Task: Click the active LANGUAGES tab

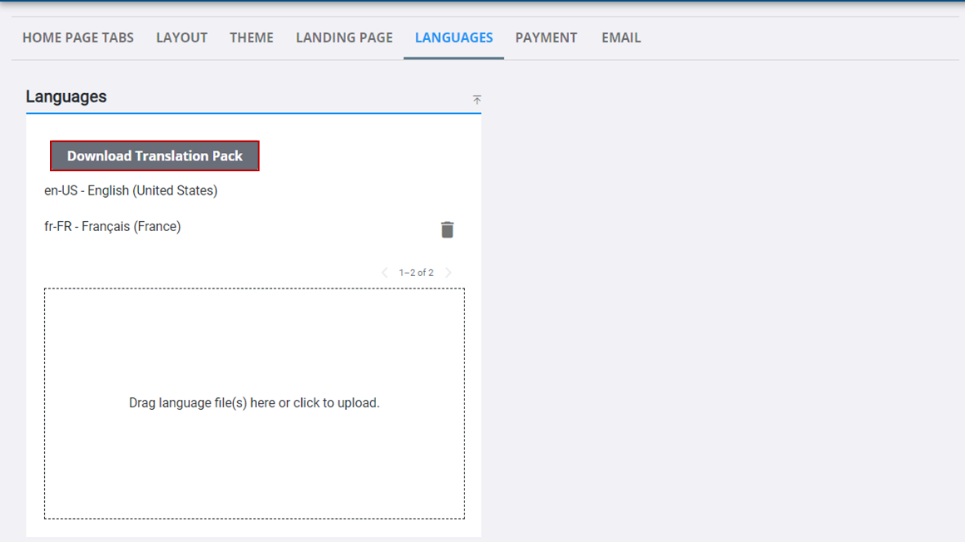Action: [x=453, y=37]
